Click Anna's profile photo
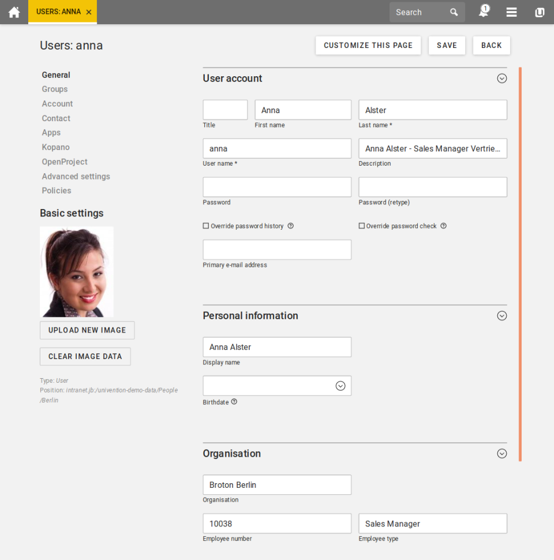The image size is (554, 560). click(76, 271)
